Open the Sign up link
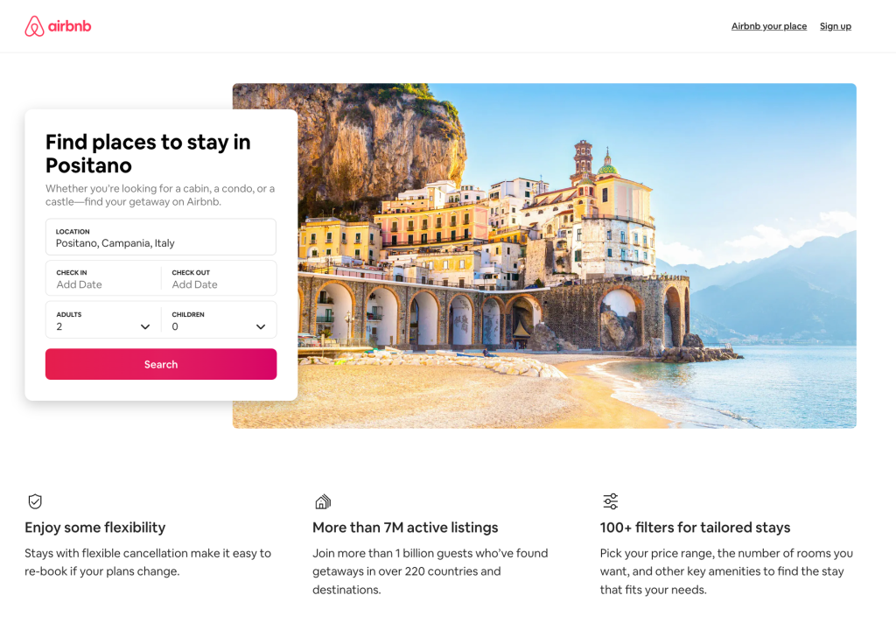 click(x=835, y=26)
